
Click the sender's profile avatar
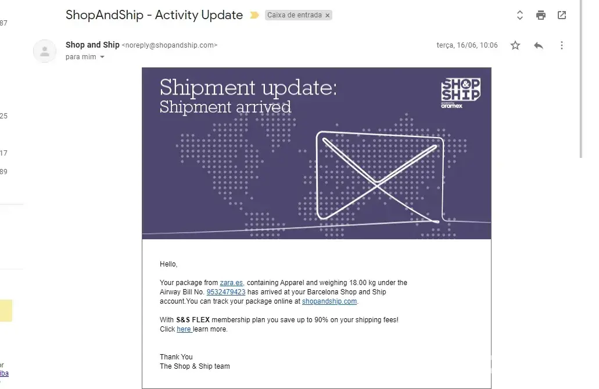[45, 51]
